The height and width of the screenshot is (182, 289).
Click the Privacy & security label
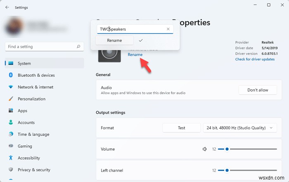click(x=34, y=170)
